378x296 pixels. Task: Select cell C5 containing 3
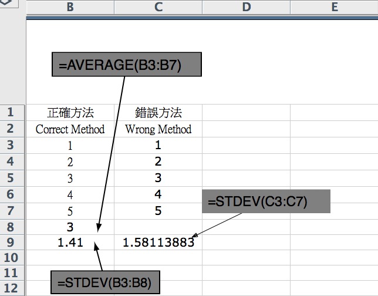tap(158, 179)
